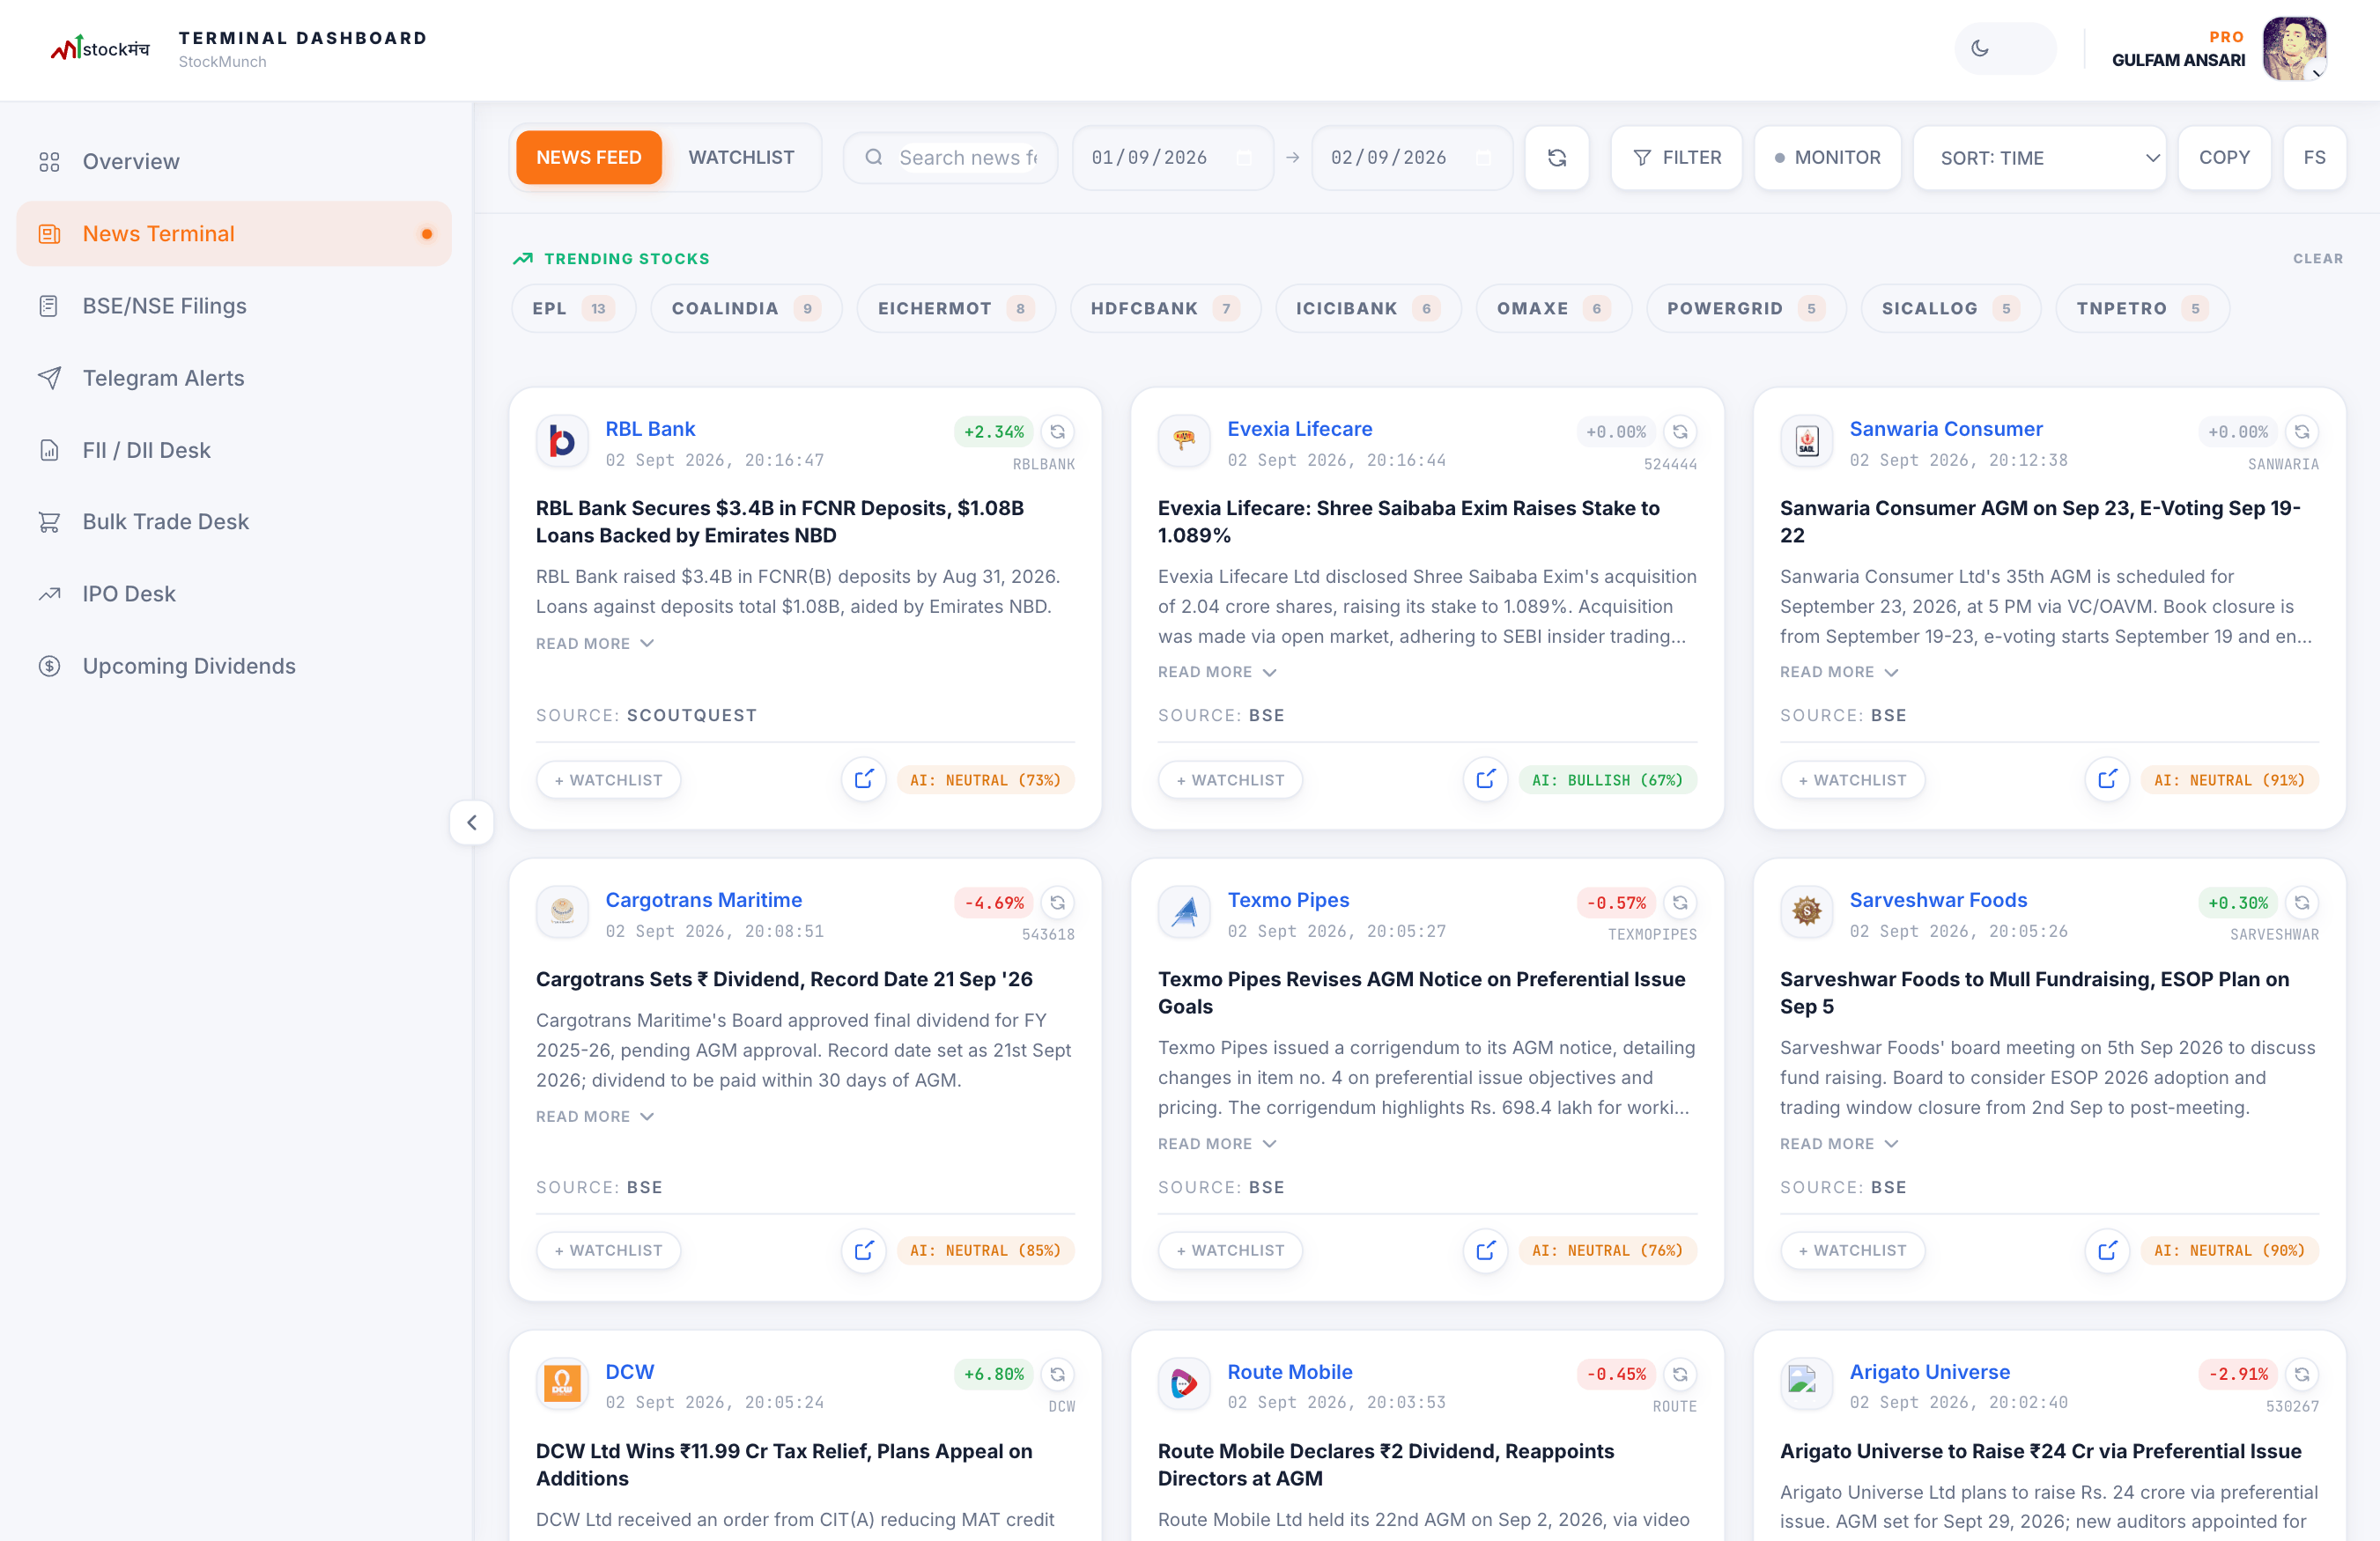The height and width of the screenshot is (1541, 2380).
Task: Refresh Texmo Pipes price icon
Action: coord(1680,902)
